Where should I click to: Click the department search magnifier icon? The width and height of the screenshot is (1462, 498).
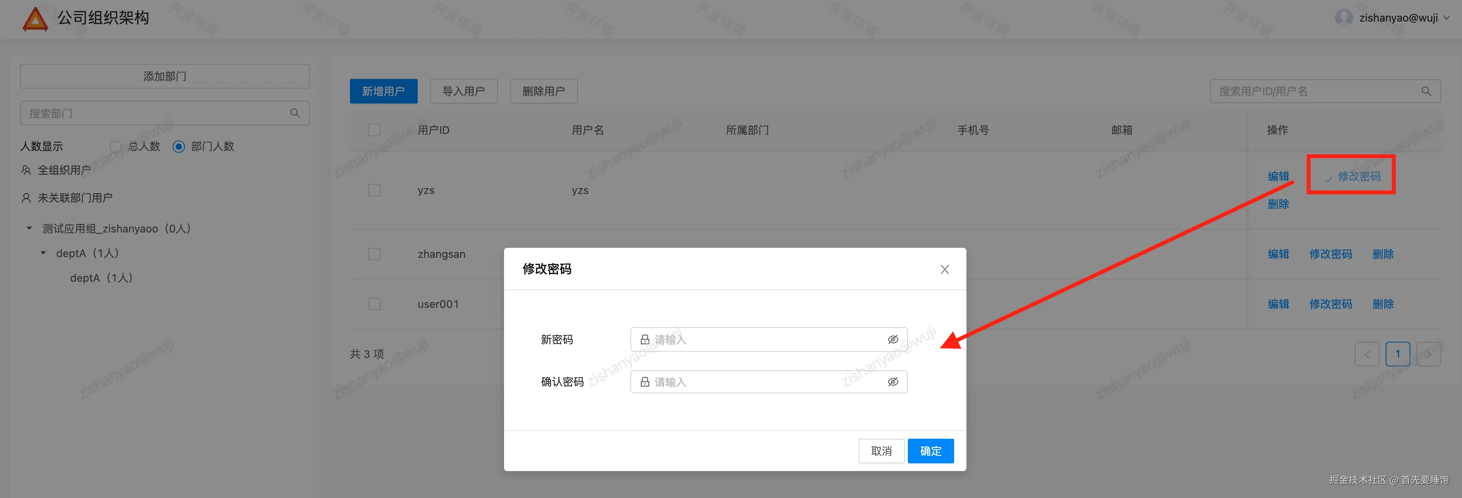coord(294,113)
